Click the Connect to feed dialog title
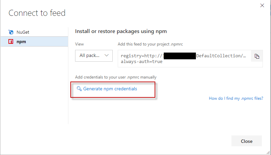 click(x=37, y=13)
